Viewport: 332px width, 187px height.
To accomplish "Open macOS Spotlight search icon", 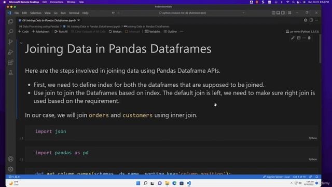I will tap(293, 2).
